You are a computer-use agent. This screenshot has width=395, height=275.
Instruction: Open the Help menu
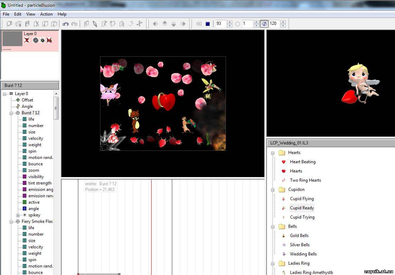click(62, 14)
